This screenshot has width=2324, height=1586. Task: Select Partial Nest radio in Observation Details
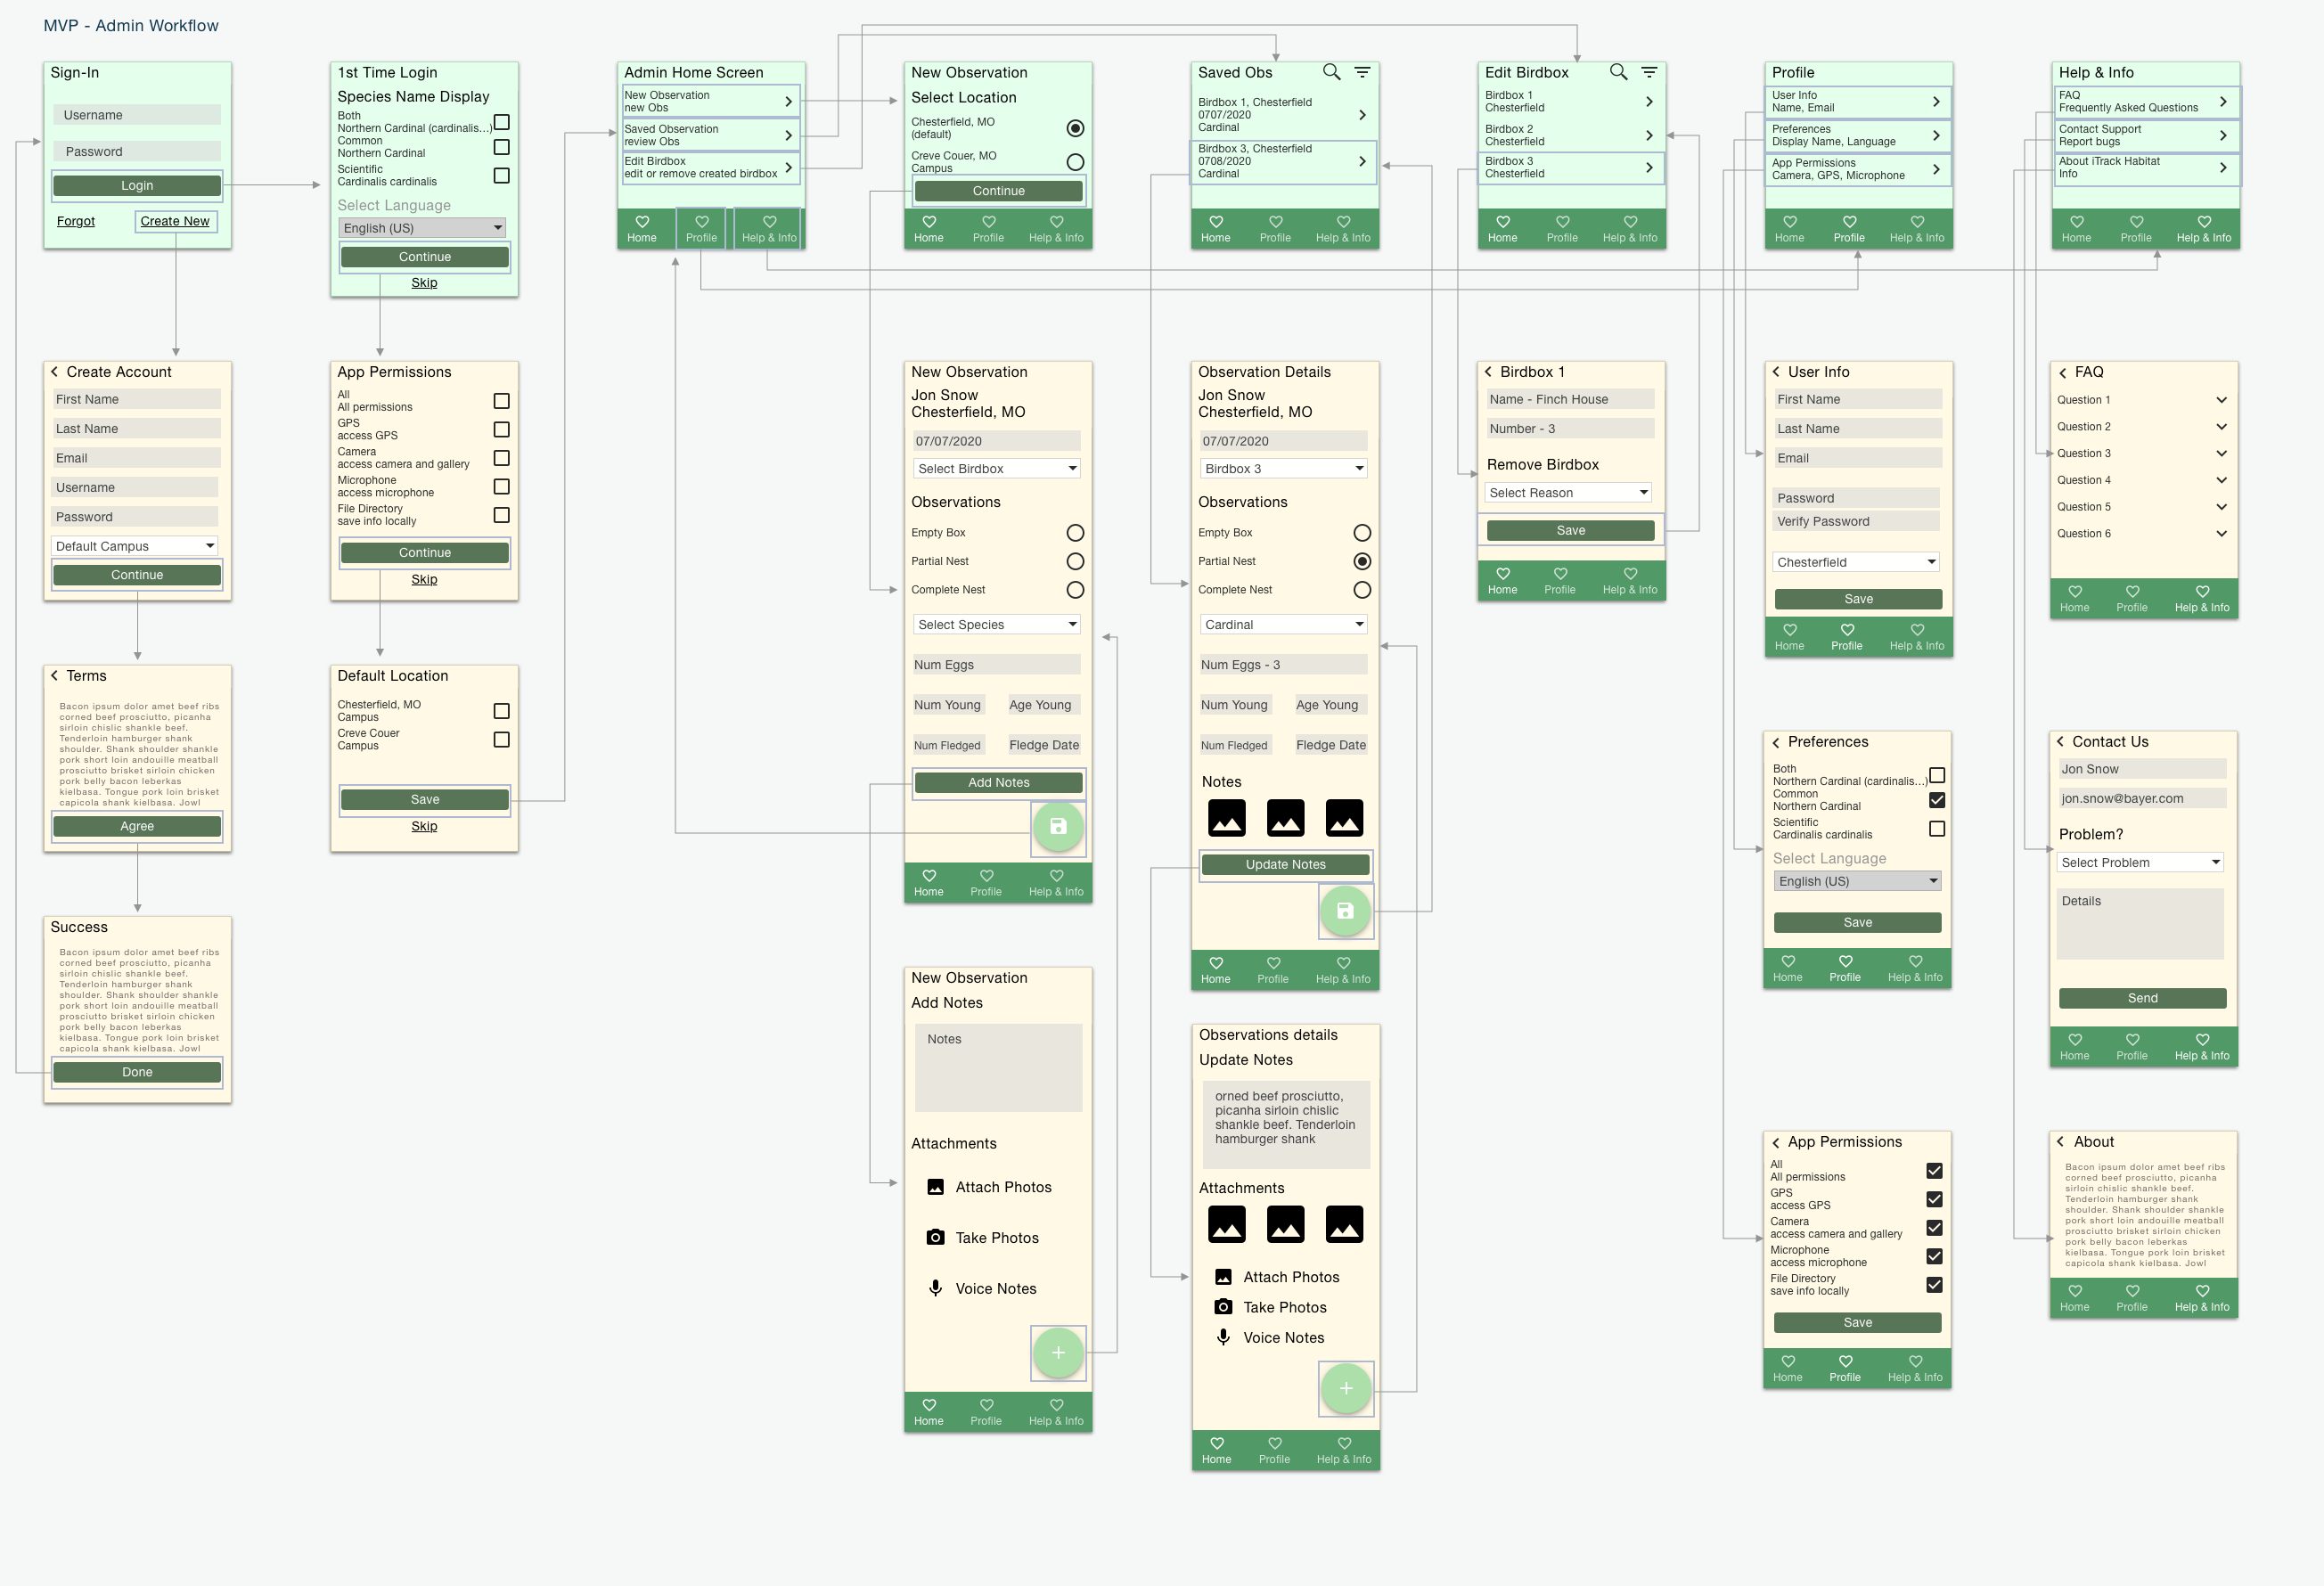click(1362, 561)
